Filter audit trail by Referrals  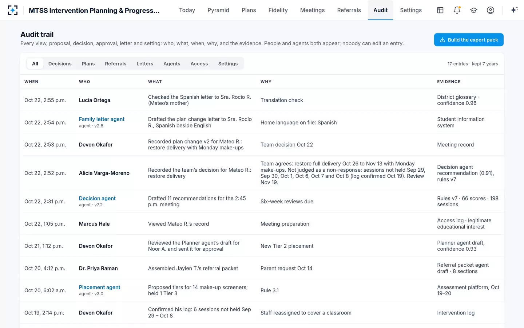[x=116, y=64]
